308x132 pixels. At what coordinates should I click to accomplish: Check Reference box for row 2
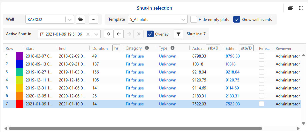click(x=261, y=64)
